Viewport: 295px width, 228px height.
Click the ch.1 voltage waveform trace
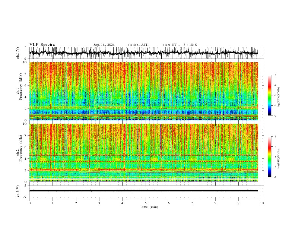143,53
